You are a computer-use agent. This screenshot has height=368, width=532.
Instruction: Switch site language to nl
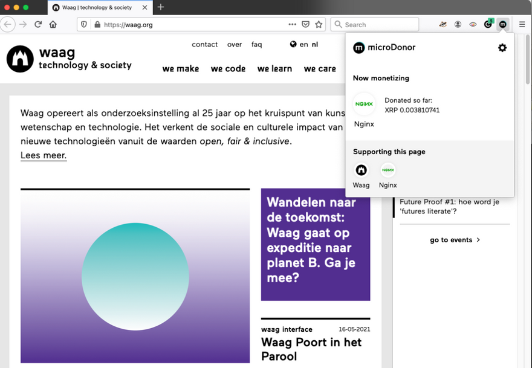pyautogui.click(x=315, y=44)
